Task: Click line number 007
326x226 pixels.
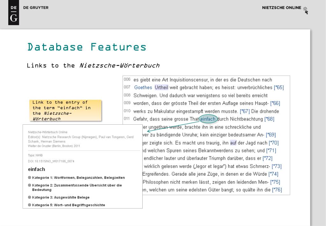Action: pos(127,87)
